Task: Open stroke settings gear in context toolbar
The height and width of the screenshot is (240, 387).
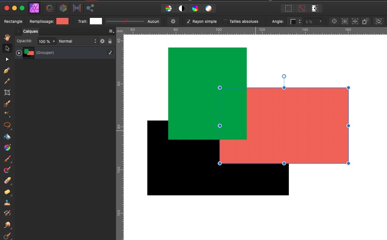Action: click(x=173, y=21)
